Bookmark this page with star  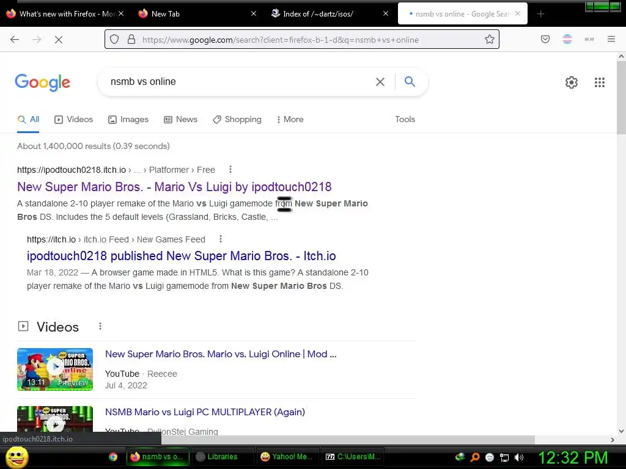pos(490,39)
